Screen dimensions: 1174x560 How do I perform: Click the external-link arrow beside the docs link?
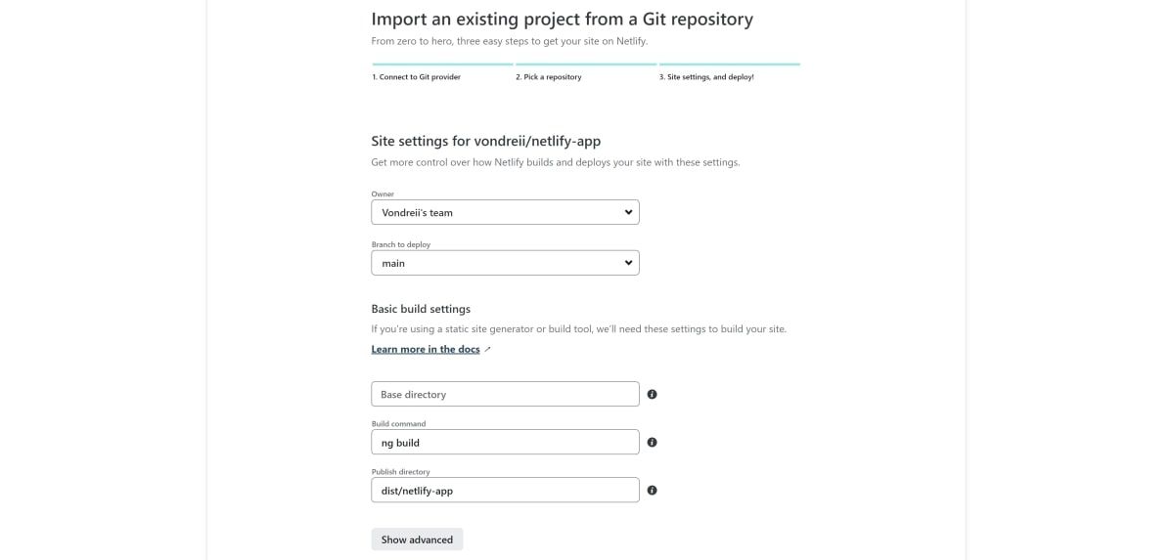[x=488, y=350]
